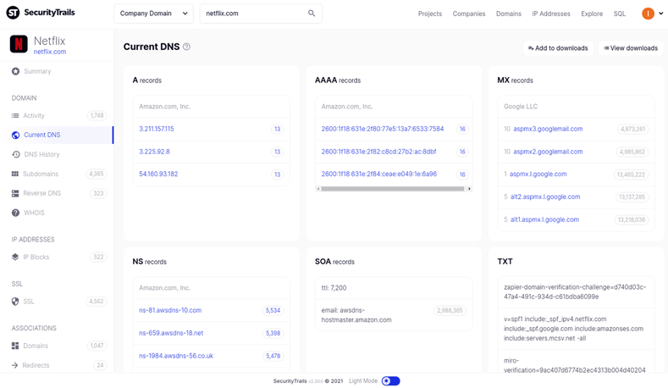Click the Activity list icon

15,115
